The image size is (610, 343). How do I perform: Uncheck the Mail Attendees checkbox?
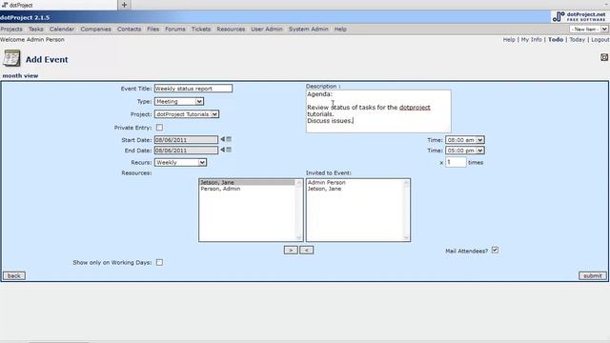495,250
